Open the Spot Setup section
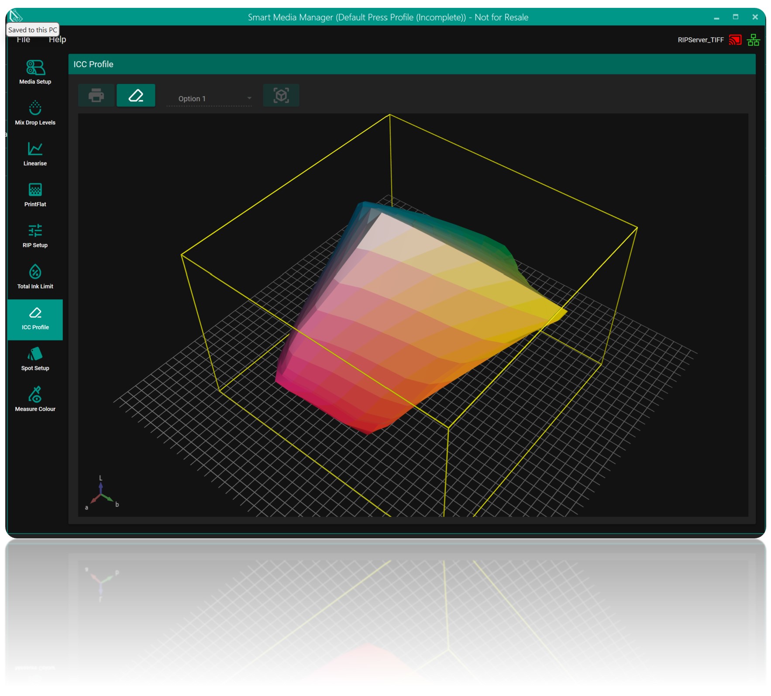Screen dimensions: 771x696 point(35,358)
